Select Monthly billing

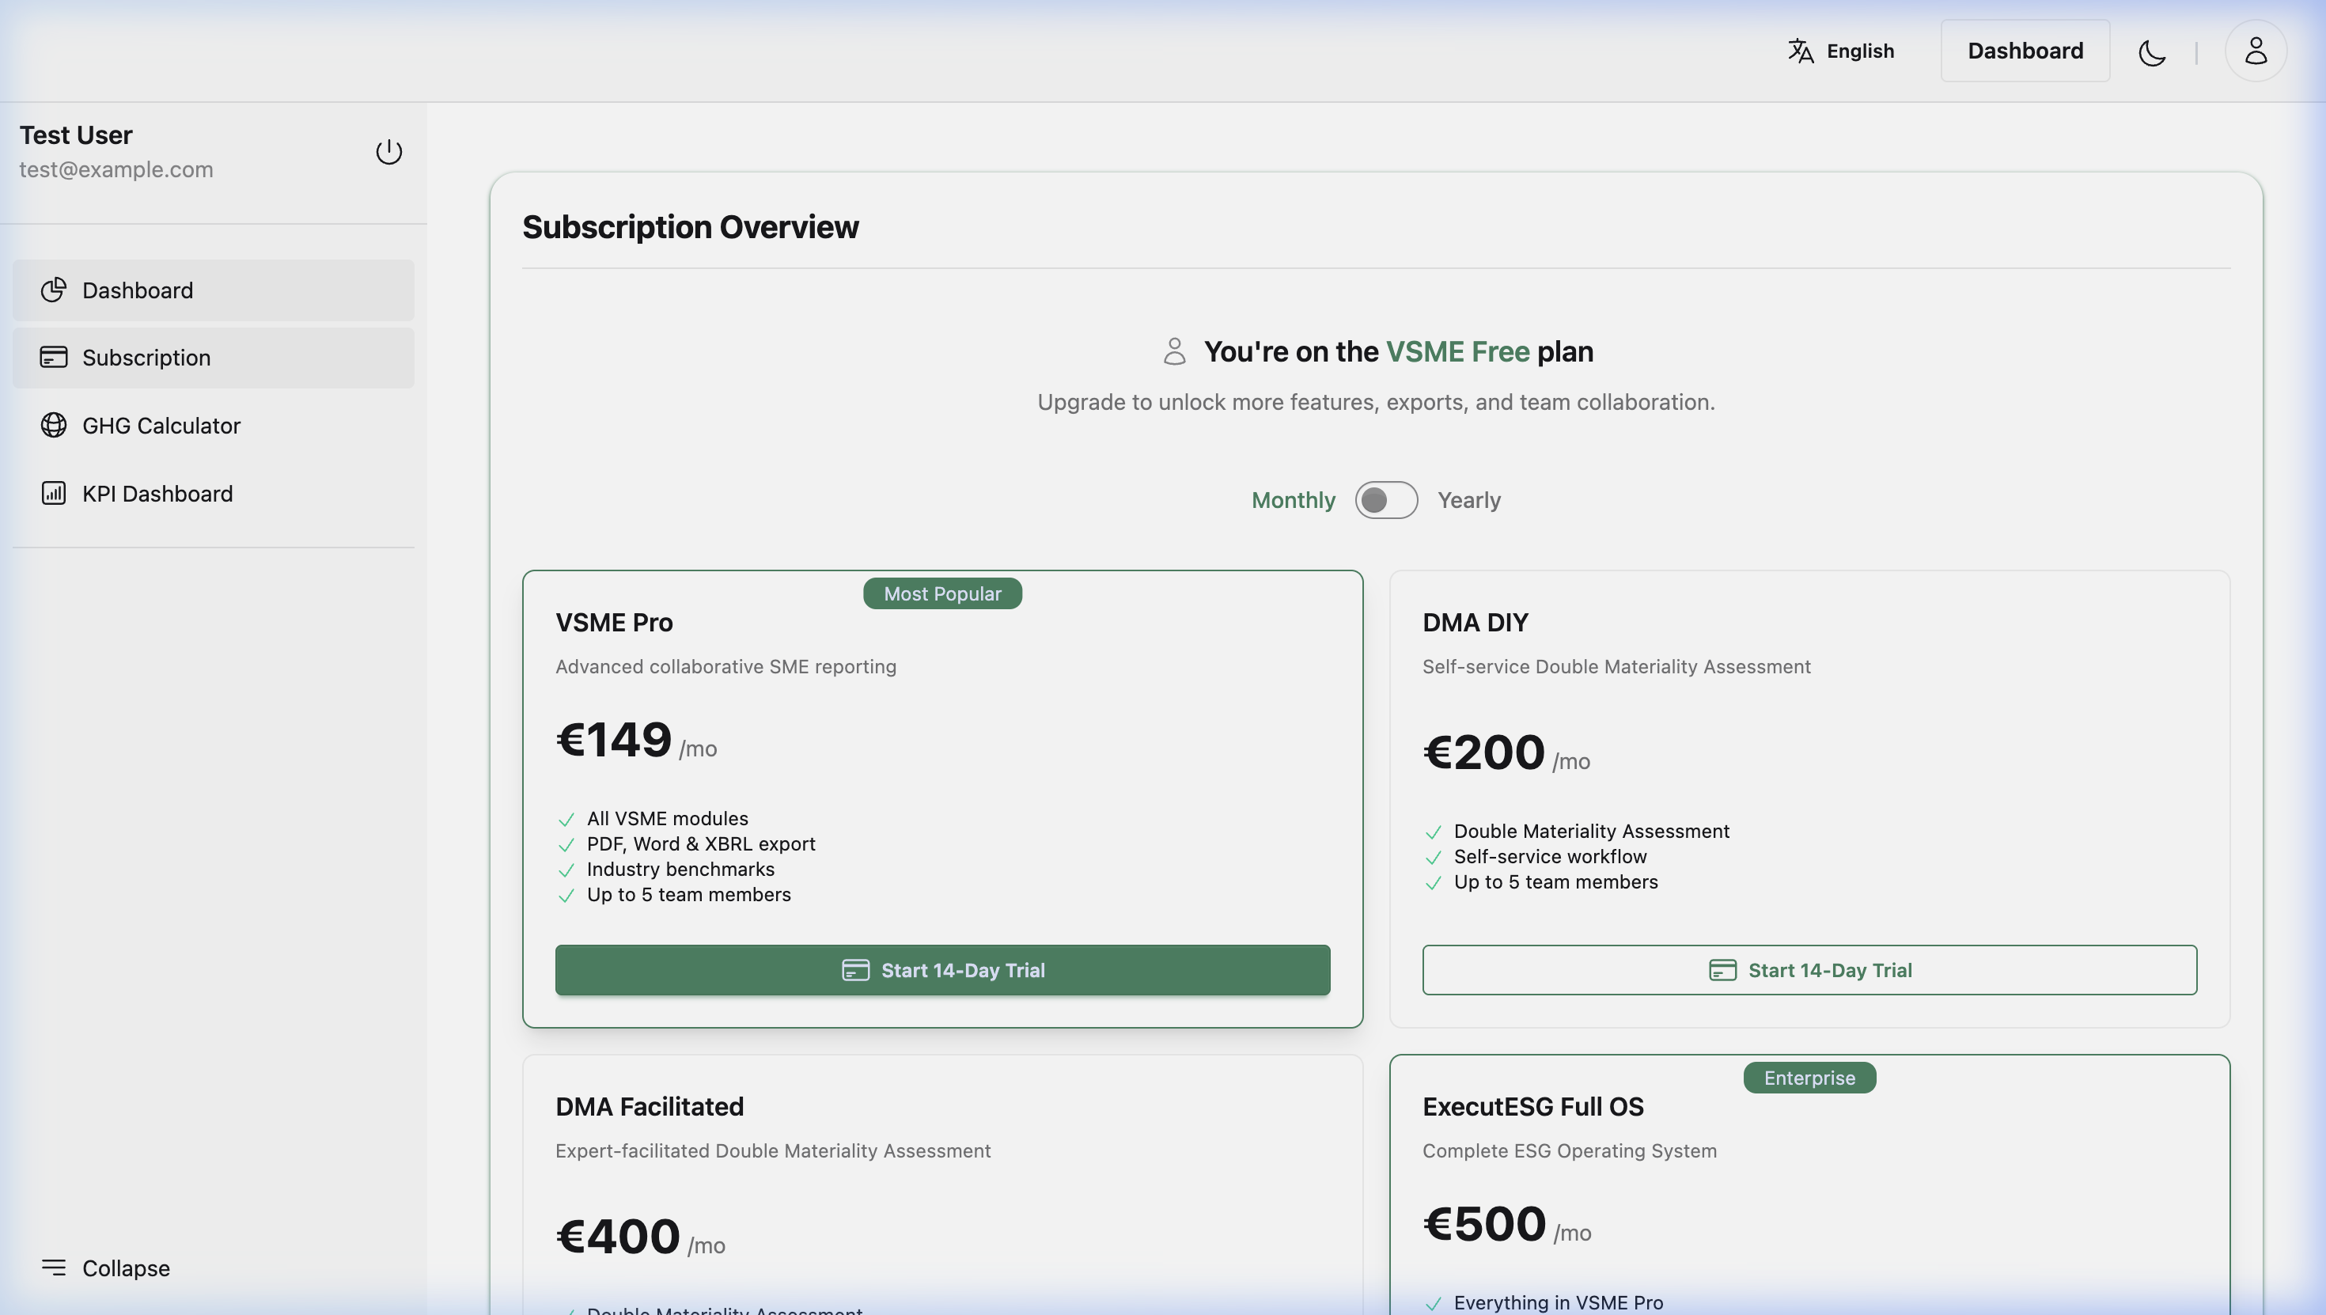[x=1293, y=499]
